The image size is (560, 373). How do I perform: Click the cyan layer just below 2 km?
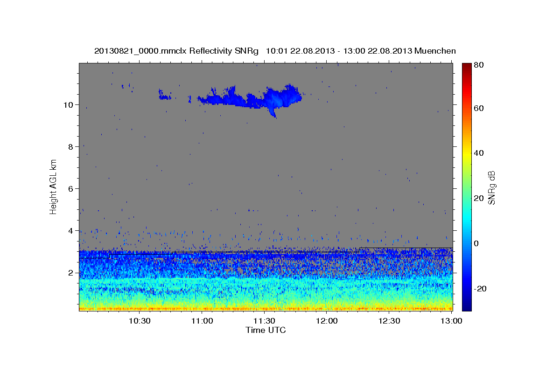click(x=266, y=281)
